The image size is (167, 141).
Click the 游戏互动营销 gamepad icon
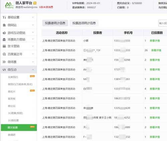click(4, 33)
